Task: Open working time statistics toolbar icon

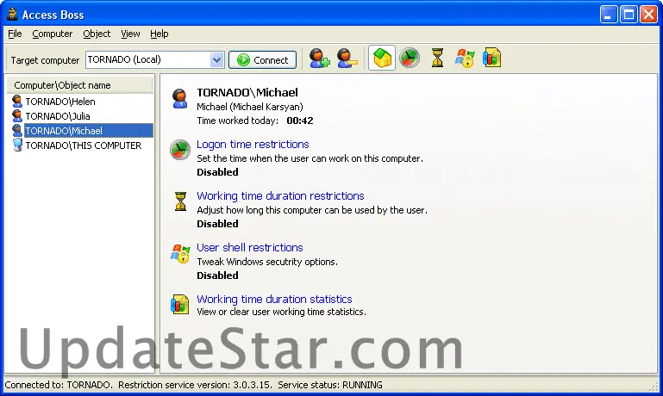Action: 491,58
